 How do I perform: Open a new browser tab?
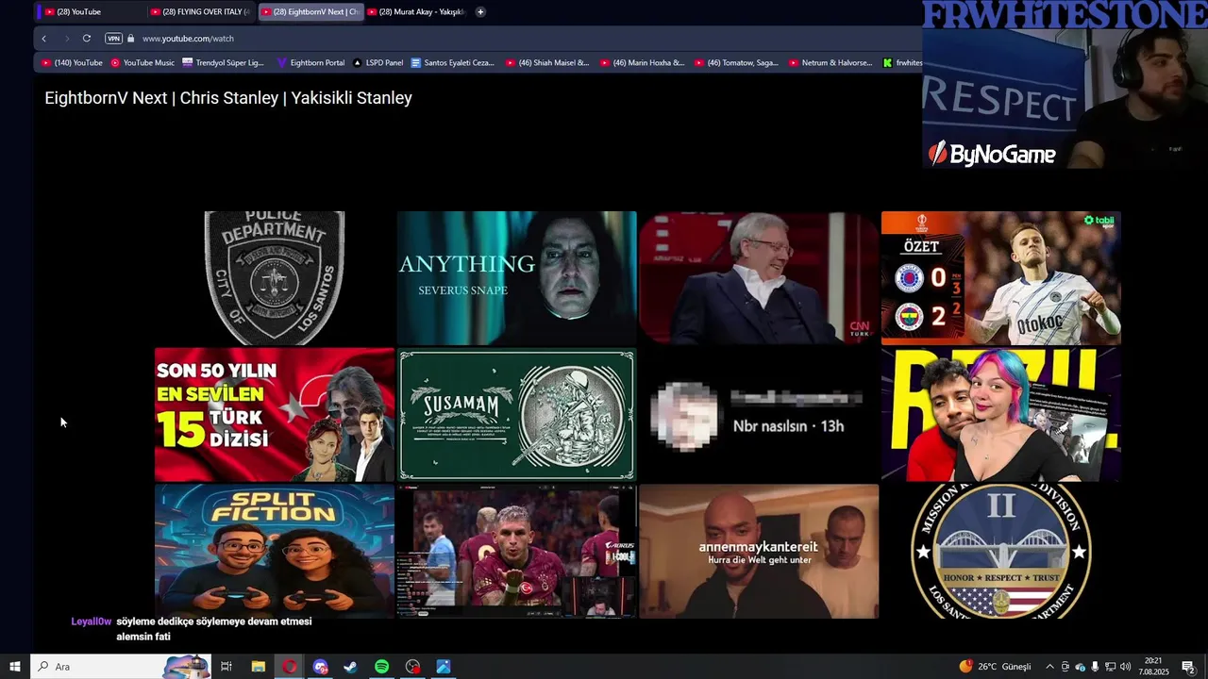(x=480, y=12)
